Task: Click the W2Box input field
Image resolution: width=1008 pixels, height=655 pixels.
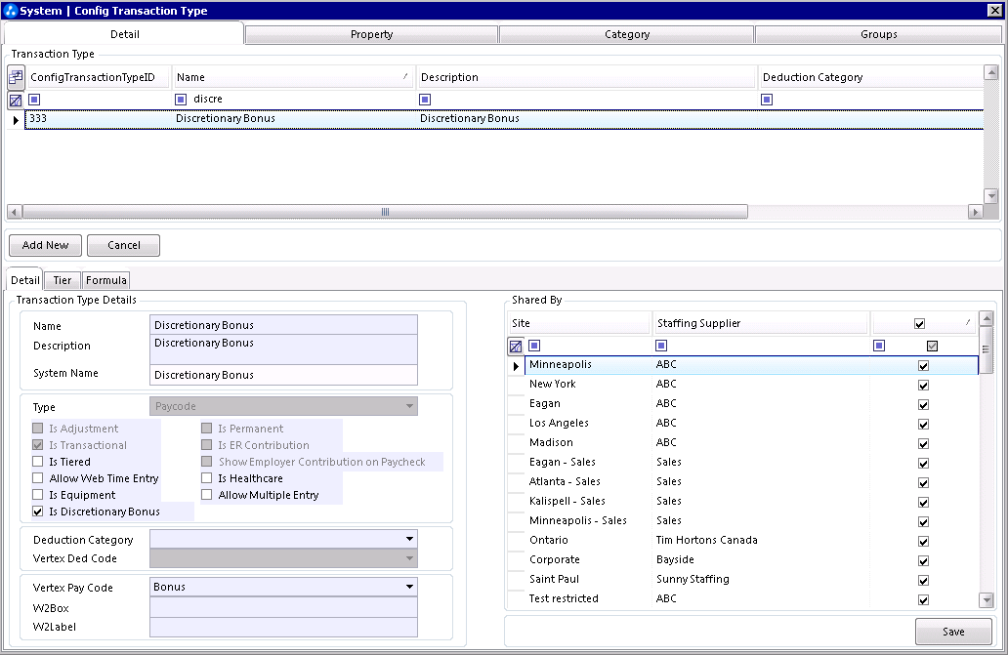Action: click(x=283, y=607)
